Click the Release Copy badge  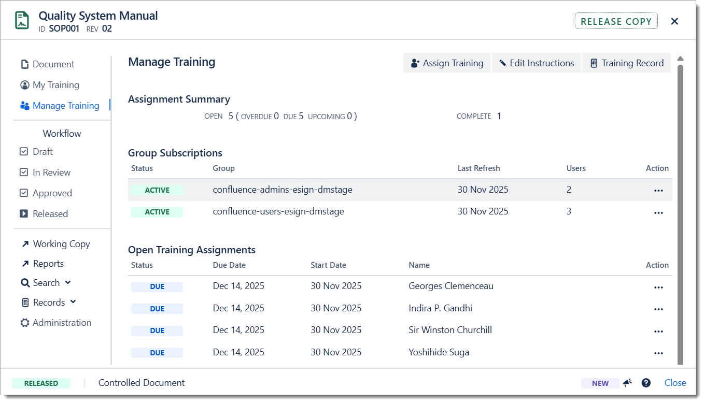click(x=616, y=21)
